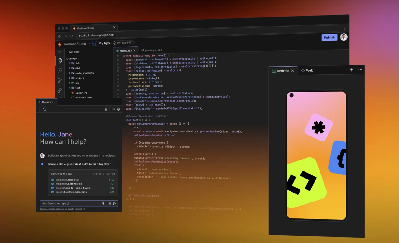Open the browser three-dot menu
This screenshot has width=399, height=243.
click(x=344, y=28)
